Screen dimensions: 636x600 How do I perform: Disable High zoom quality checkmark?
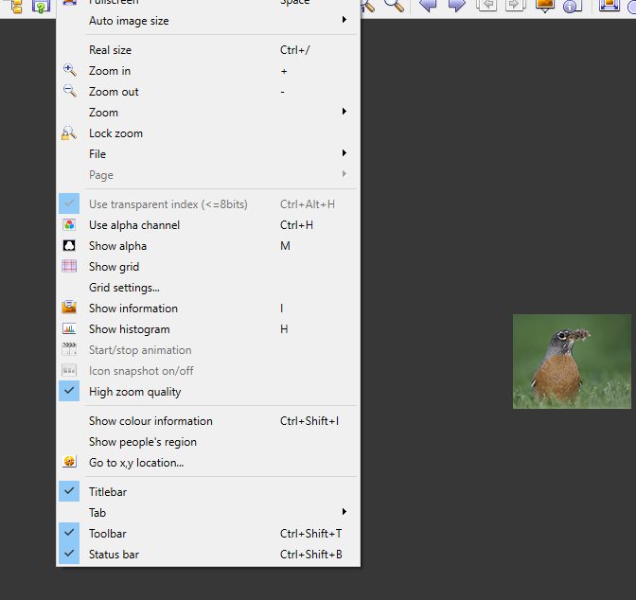coord(69,392)
